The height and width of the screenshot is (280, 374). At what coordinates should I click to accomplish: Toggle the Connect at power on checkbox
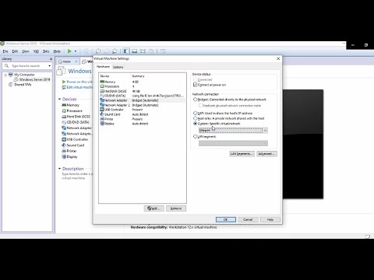coord(196,85)
